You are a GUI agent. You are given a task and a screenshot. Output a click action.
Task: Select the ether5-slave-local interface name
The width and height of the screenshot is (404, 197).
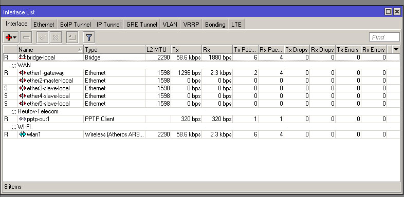(x=48, y=104)
